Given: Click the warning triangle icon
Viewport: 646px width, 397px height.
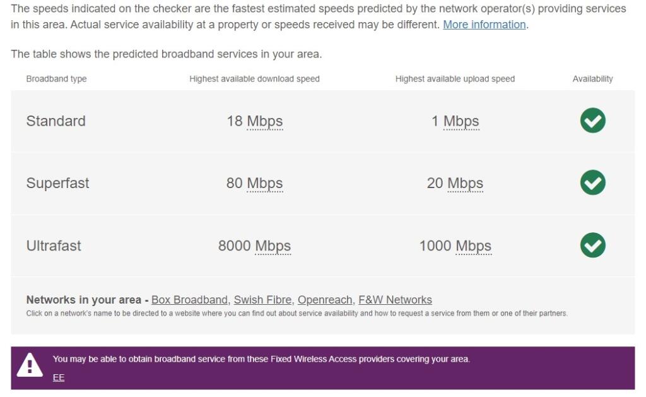Looking at the screenshot, I should (30, 365).
